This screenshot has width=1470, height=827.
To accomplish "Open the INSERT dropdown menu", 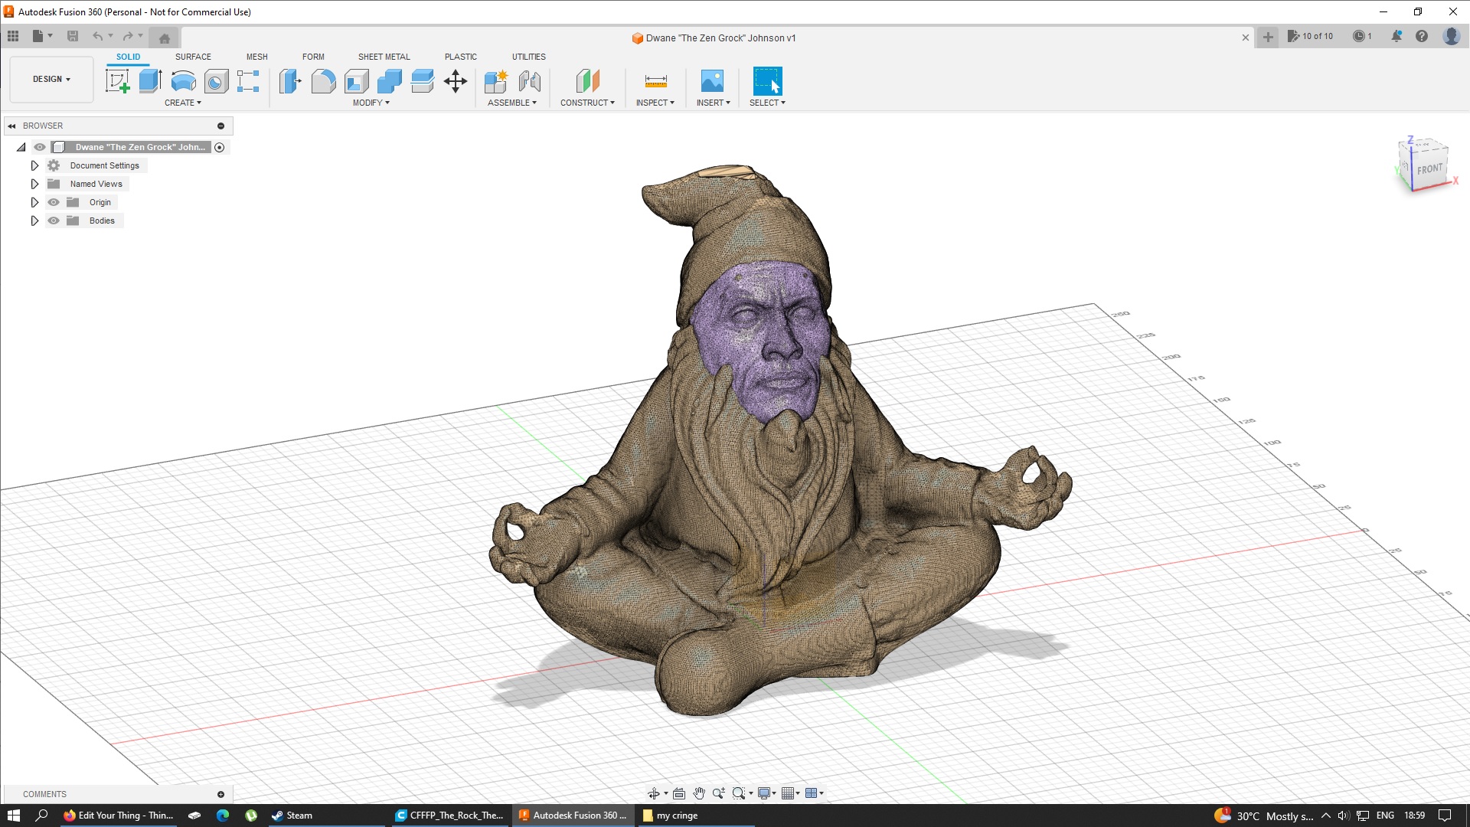I will pyautogui.click(x=714, y=103).
